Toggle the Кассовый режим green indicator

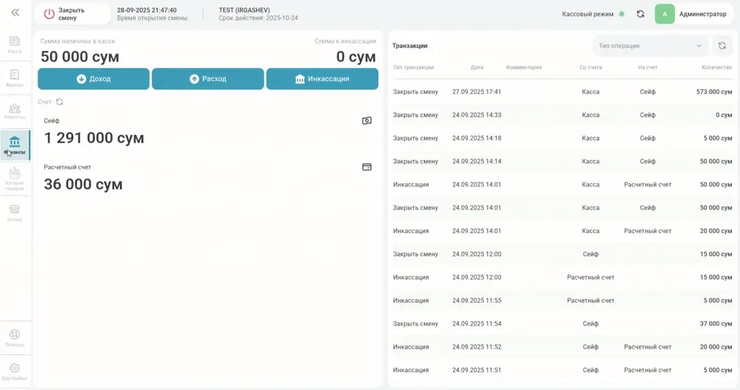[622, 14]
